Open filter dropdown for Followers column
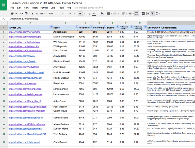 click(x=91, y=27)
